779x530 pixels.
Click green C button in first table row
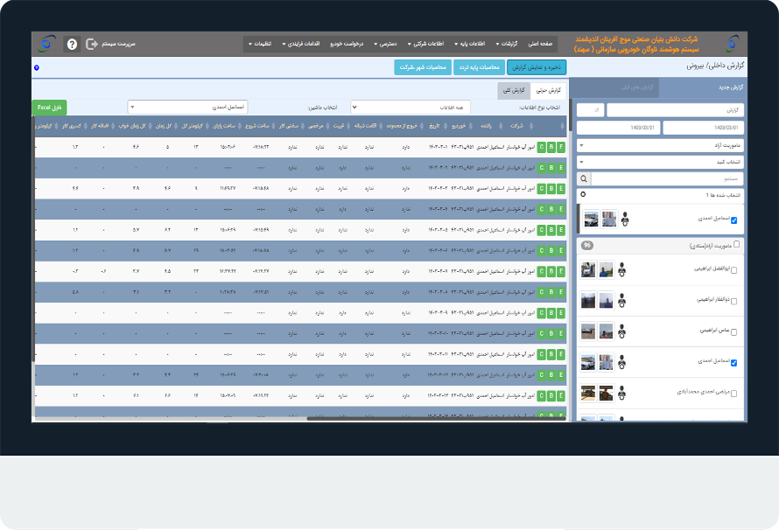(541, 147)
